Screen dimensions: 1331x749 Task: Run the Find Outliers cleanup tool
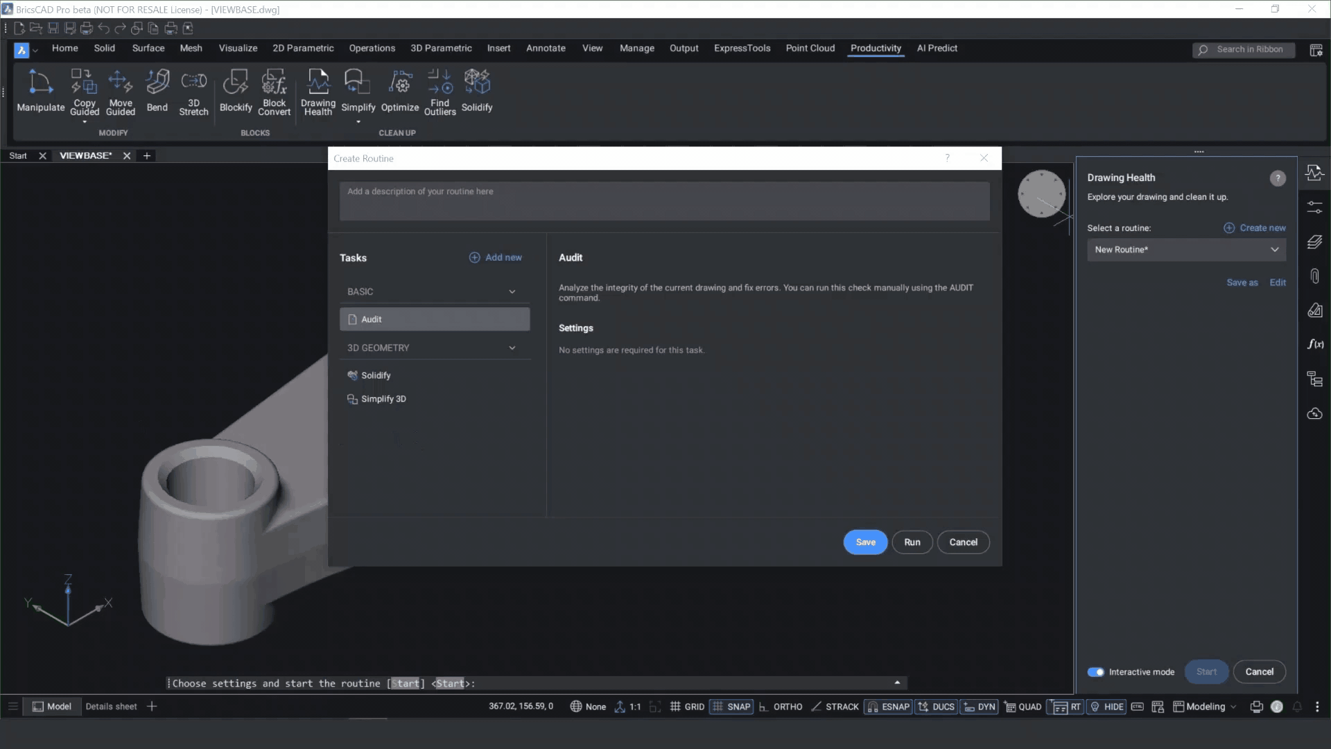[440, 91]
